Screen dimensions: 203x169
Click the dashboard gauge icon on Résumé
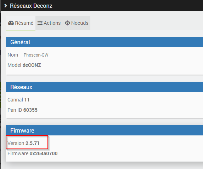pyautogui.click(x=11, y=23)
